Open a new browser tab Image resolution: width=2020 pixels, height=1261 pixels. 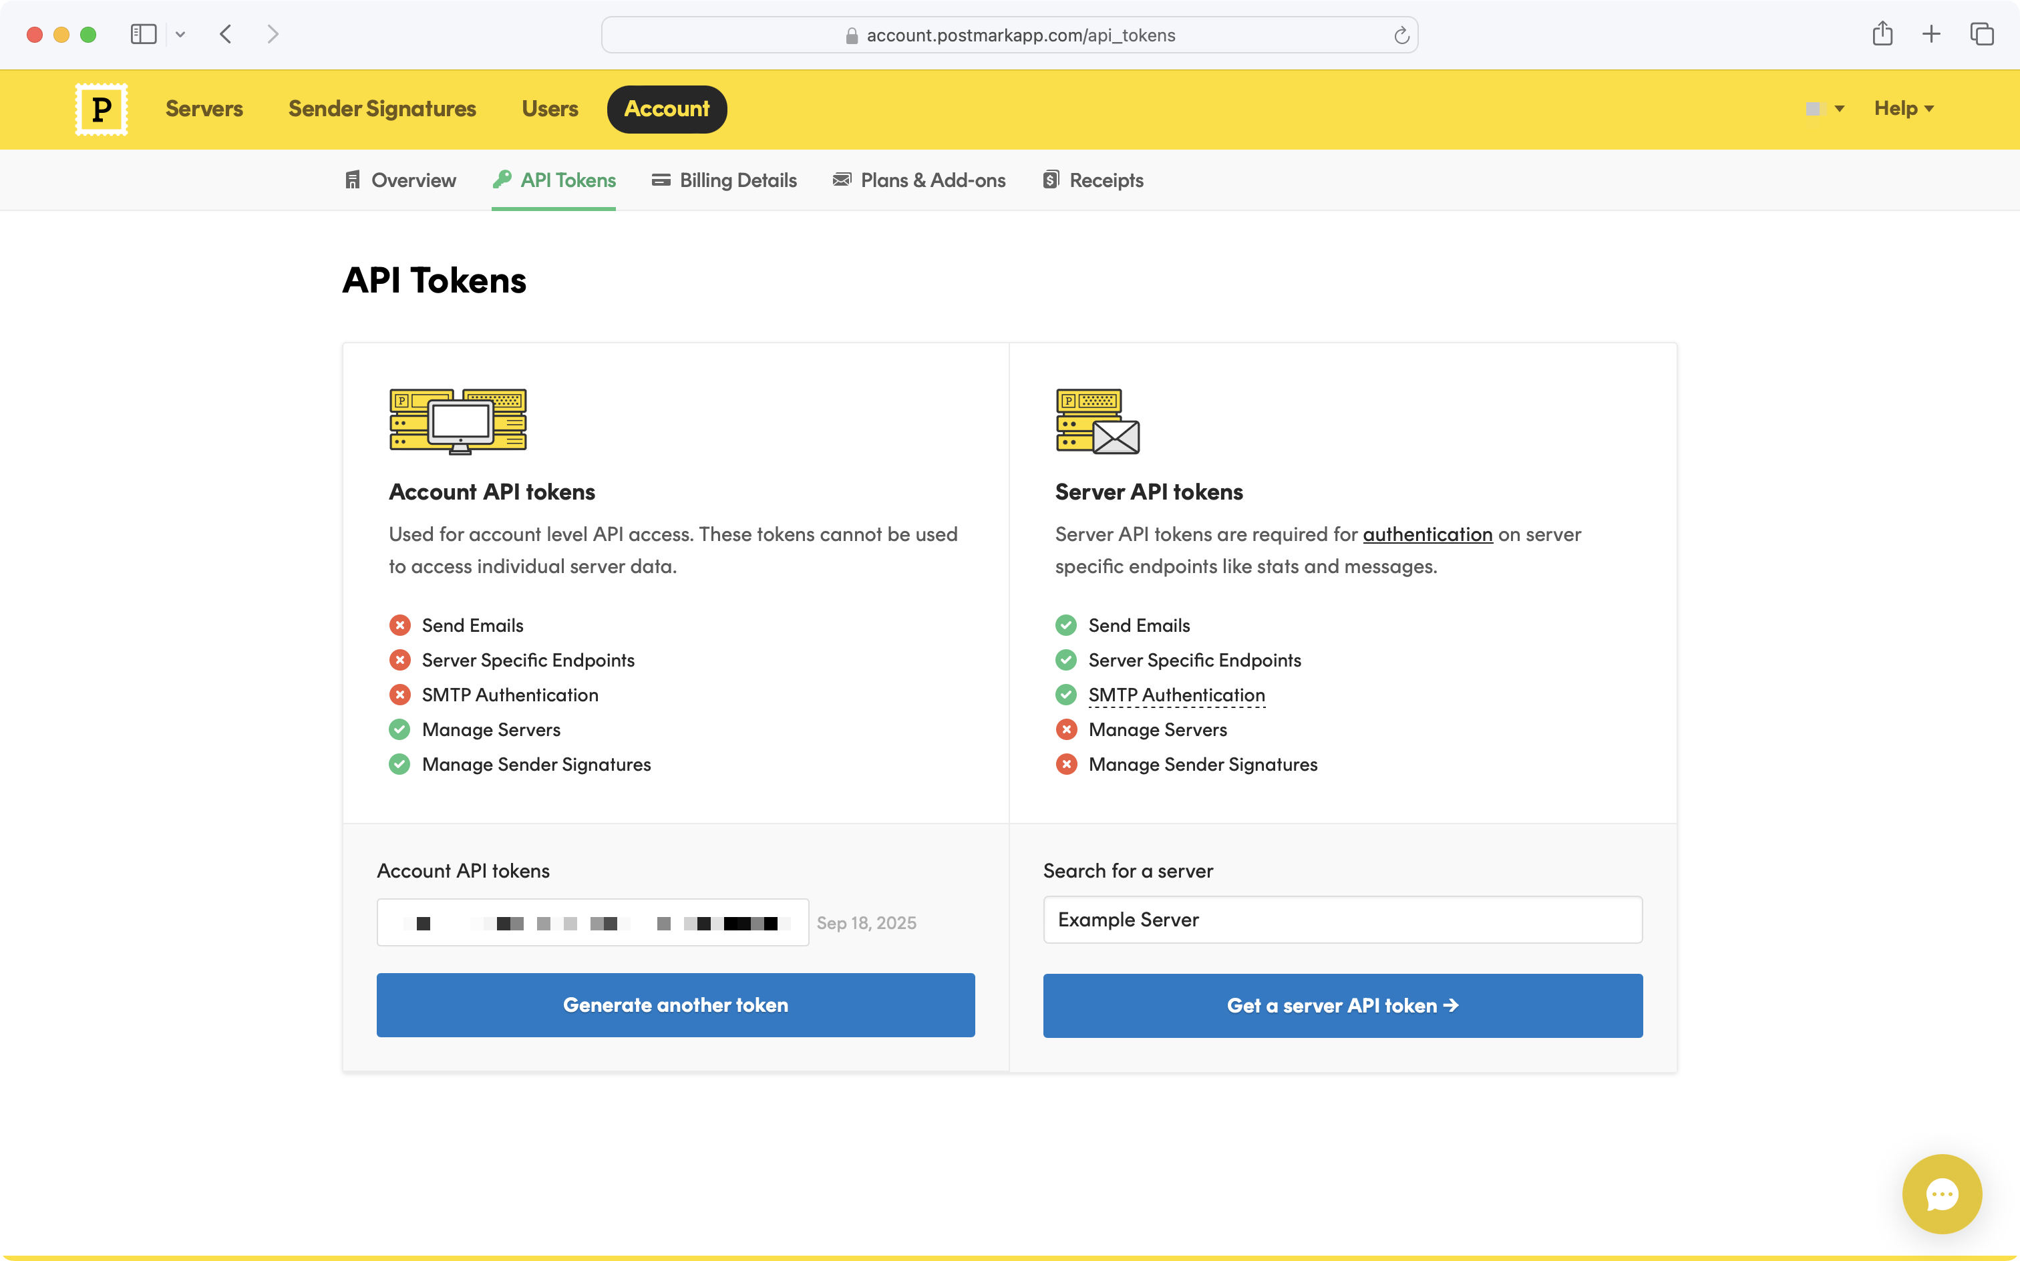1930,34
